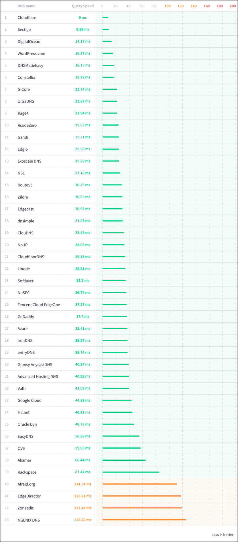Viewport: 238px width, 542px height.
Task: Click the 100 axis label
Action: pos(167,6)
